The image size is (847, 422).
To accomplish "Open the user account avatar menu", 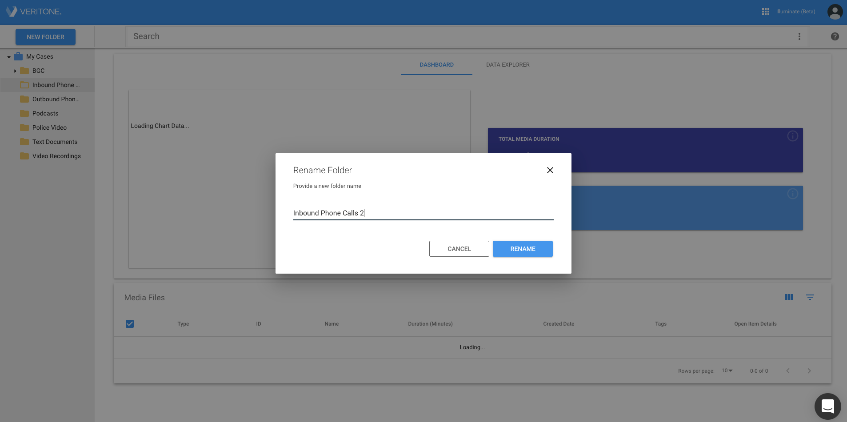I will [x=835, y=12].
